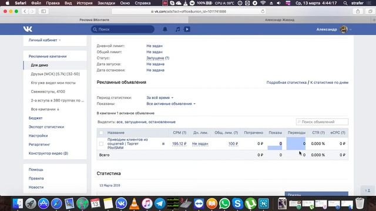The width and height of the screenshot is (376, 211).
Task: Open the Бюджет section
Action: click(x=35, y=118)
